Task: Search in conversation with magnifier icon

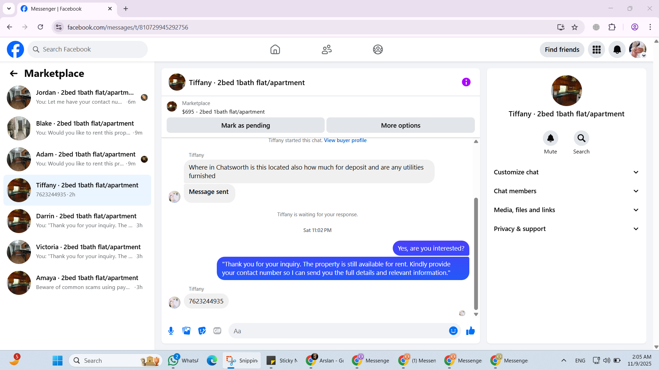Action: (x=581, y=138)
